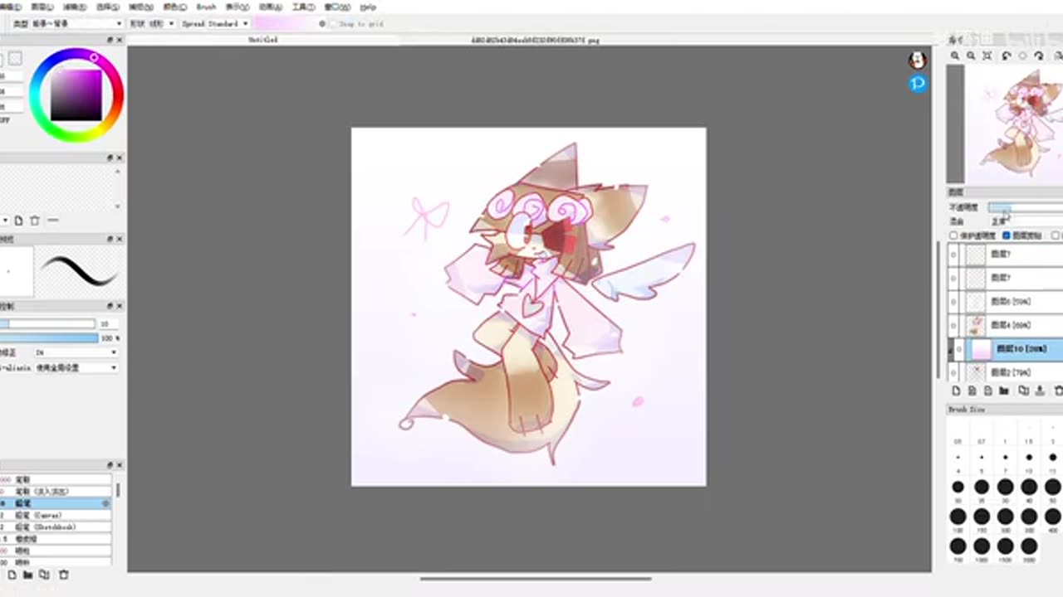The image size is (1063, 597).
Task: Select the Canvas pencil brush
Action: (56, 515)
